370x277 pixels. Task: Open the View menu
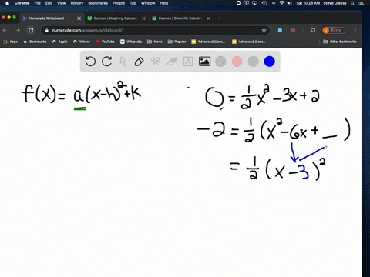(x=62, y=3)
